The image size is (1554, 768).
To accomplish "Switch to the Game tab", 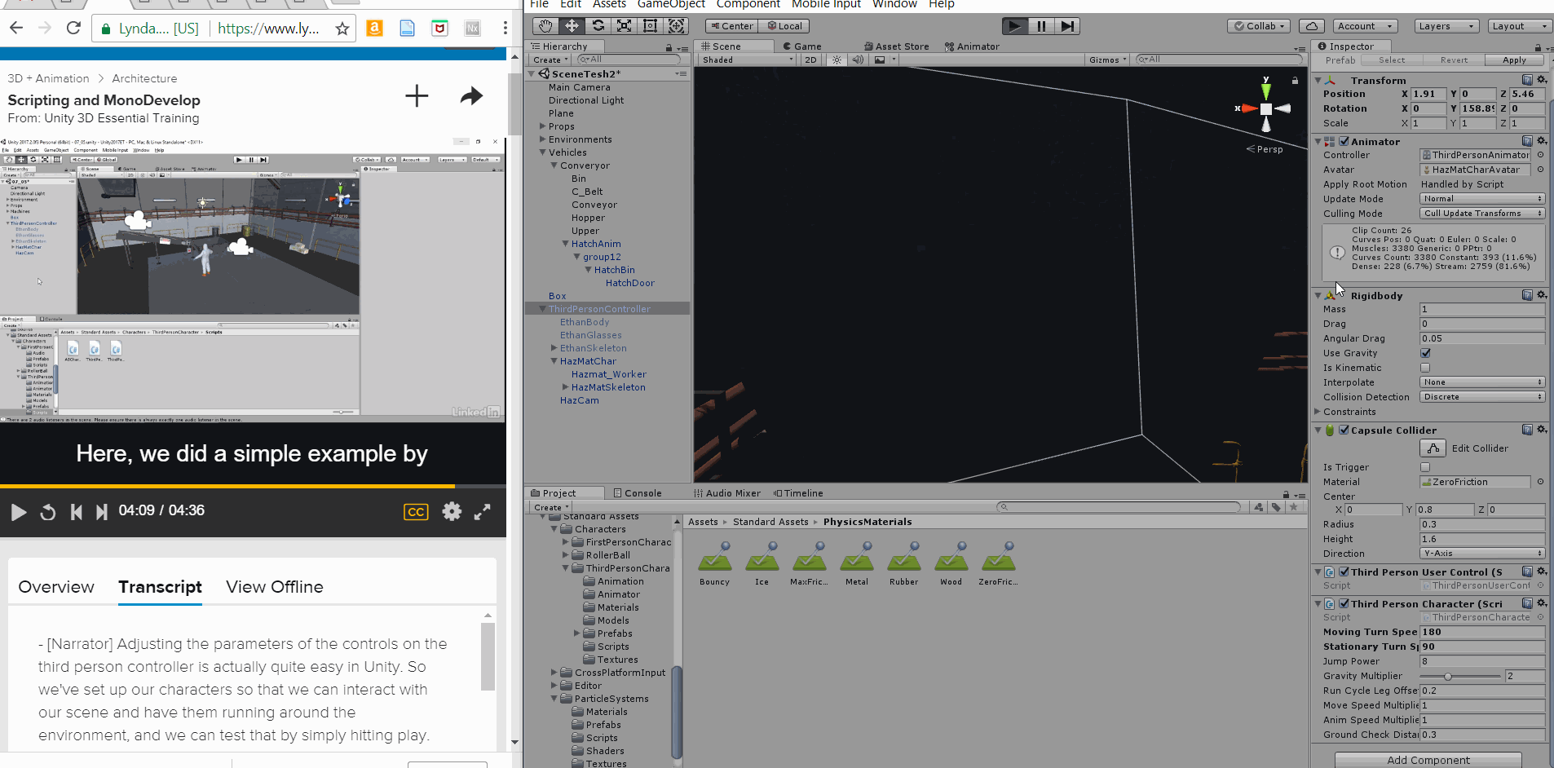I will [x=802, y=46].
